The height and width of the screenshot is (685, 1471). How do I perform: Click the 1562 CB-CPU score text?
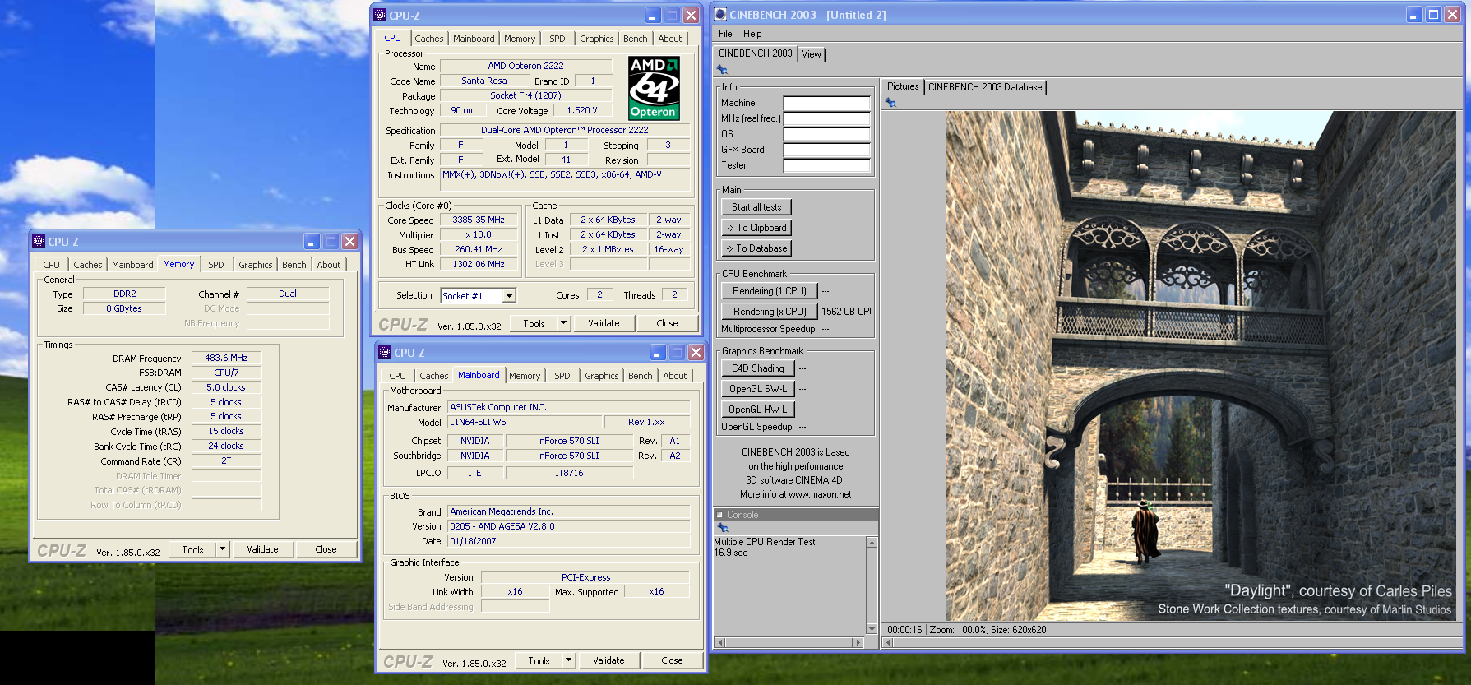point(846,312)
